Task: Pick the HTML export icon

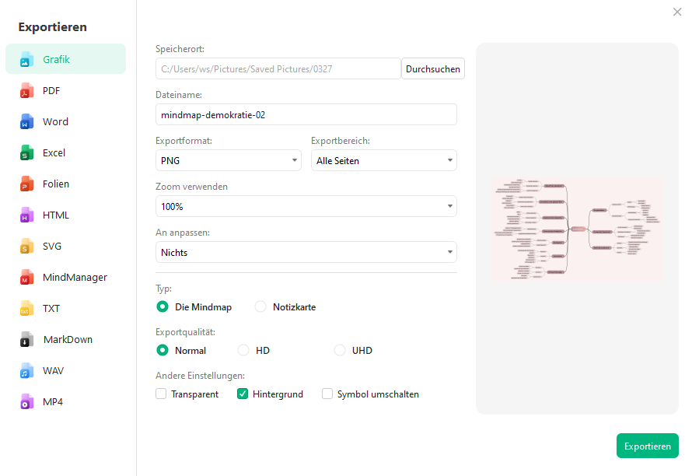Action: pyautogui.click(x=27, y=215)
